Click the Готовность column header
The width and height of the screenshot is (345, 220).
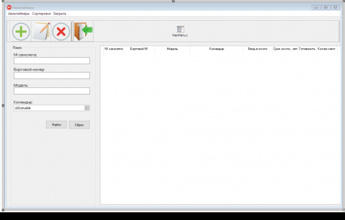click(307, 49)
